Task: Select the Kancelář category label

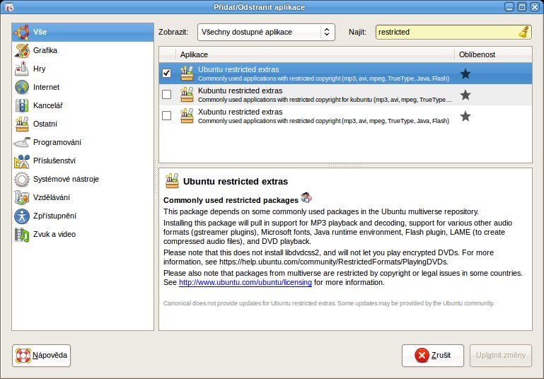Action: [x=48, y=106]
